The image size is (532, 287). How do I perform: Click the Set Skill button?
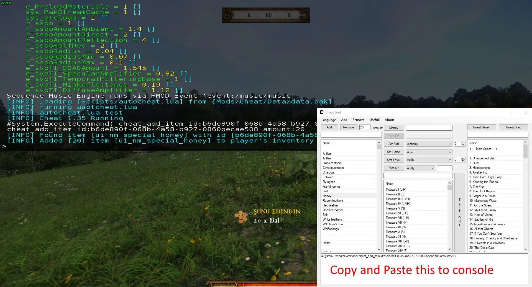click(393, 144)
